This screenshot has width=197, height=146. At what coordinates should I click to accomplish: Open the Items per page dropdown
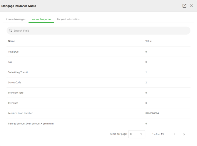tap(137, 134)
